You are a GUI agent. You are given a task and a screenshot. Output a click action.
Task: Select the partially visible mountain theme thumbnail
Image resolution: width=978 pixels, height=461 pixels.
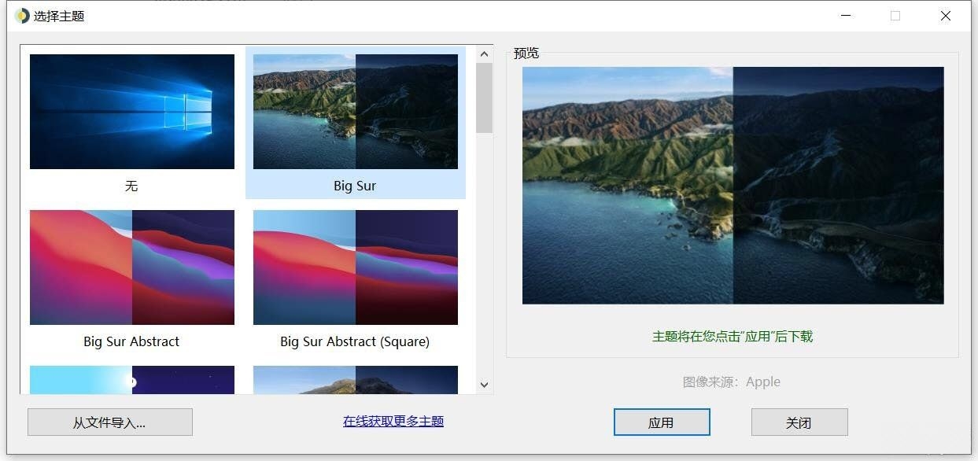coord(355,380)
